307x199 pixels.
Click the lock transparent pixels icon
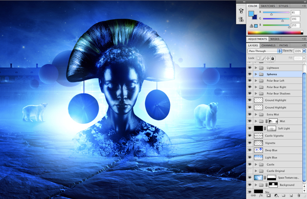pyautogui.click(x=258, y=58)
